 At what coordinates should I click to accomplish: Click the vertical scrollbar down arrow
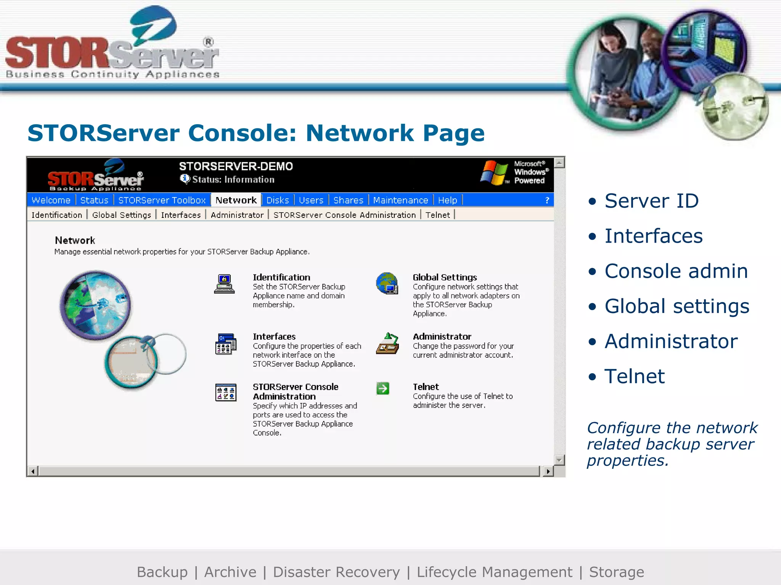(559, 460)
